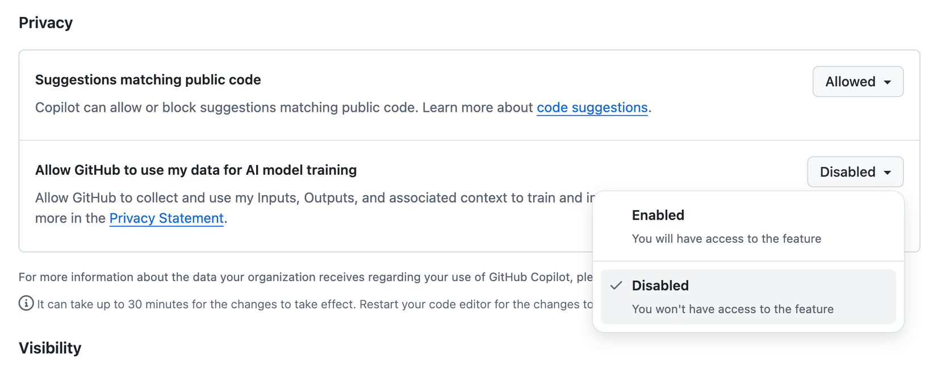The height and width of the screenshot is (366, 937).
Task: Click the checkmark next to Disabled option
Action: (616, 286)
